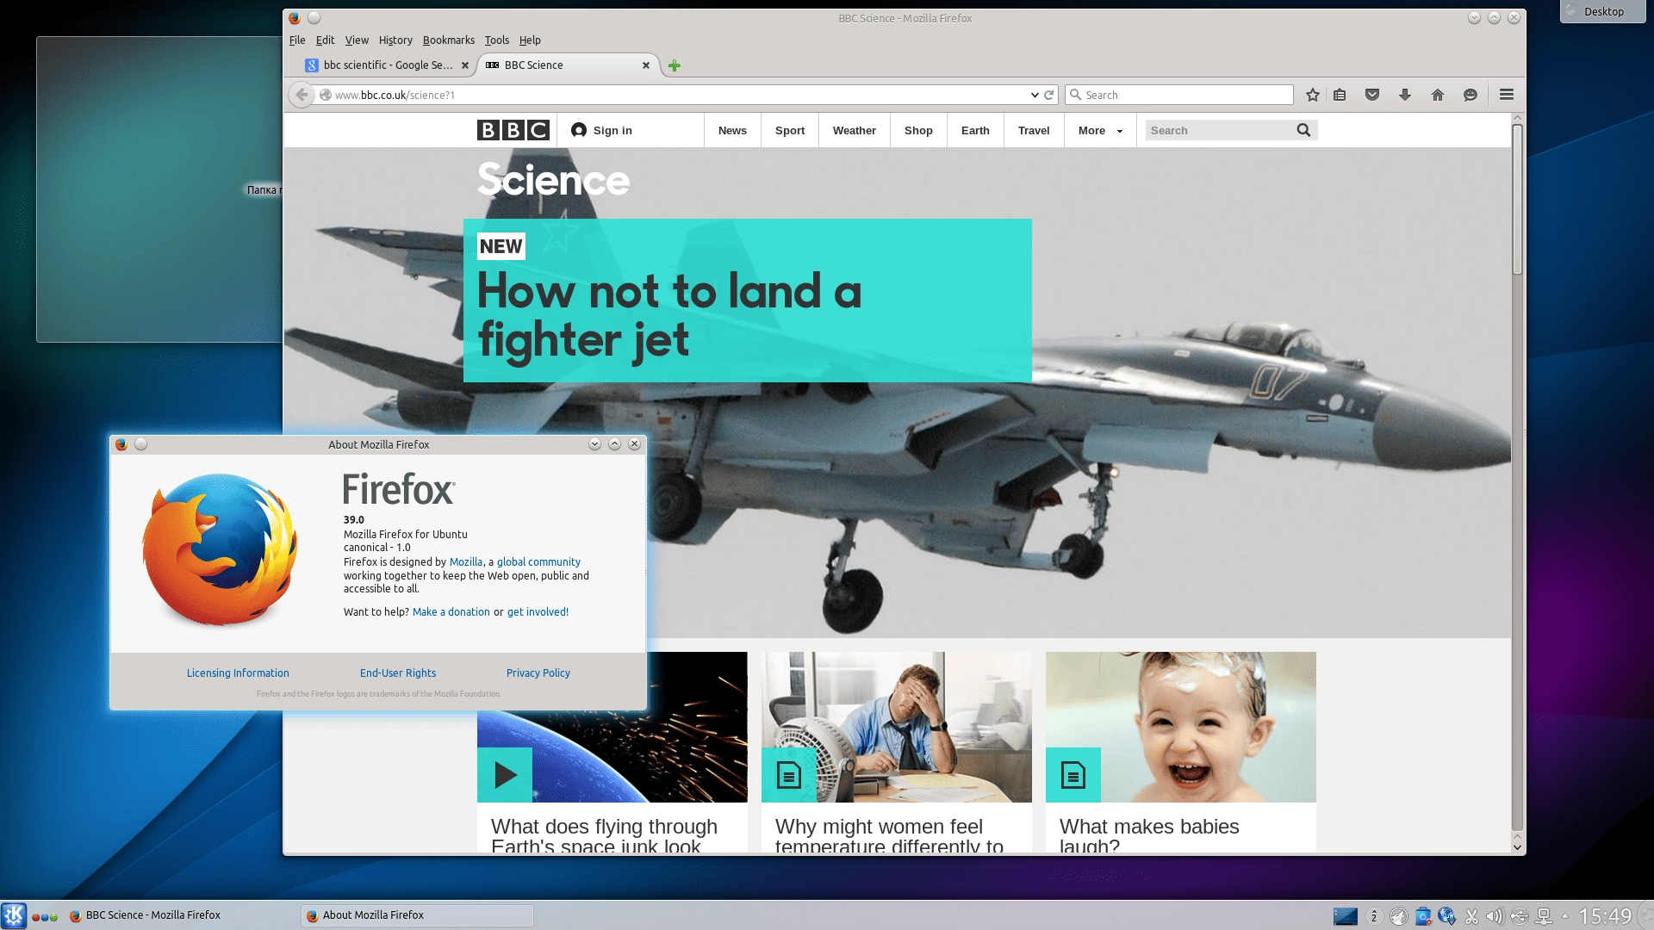This screenshot has height=930, width=1654.
Task: Open the Help menu
Action: [530, 40]
